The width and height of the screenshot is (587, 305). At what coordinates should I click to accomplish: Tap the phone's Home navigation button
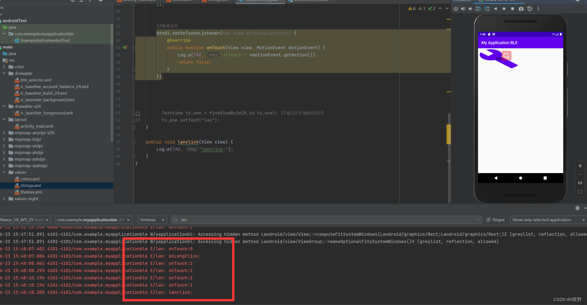[x=521, y=178]
